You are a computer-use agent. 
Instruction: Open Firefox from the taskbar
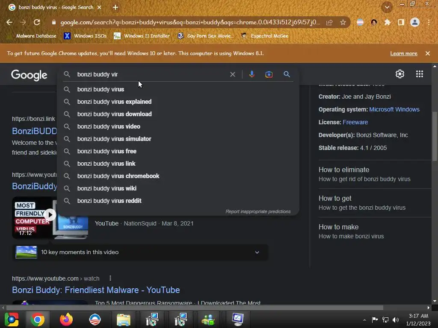tap(66, 319)
